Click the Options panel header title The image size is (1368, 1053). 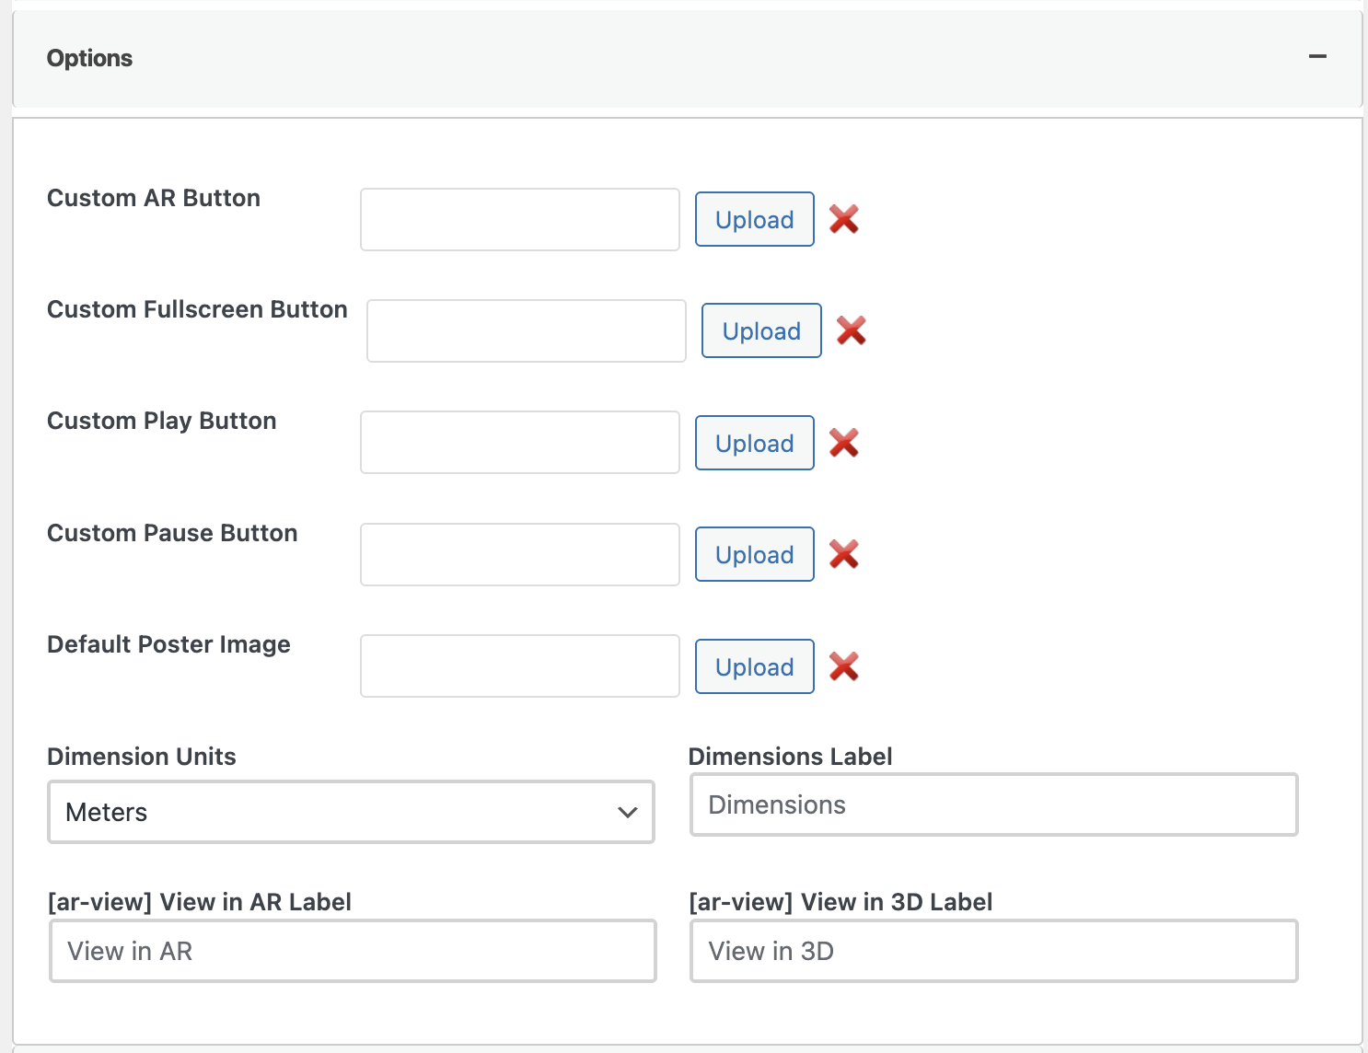pos(89,58)
